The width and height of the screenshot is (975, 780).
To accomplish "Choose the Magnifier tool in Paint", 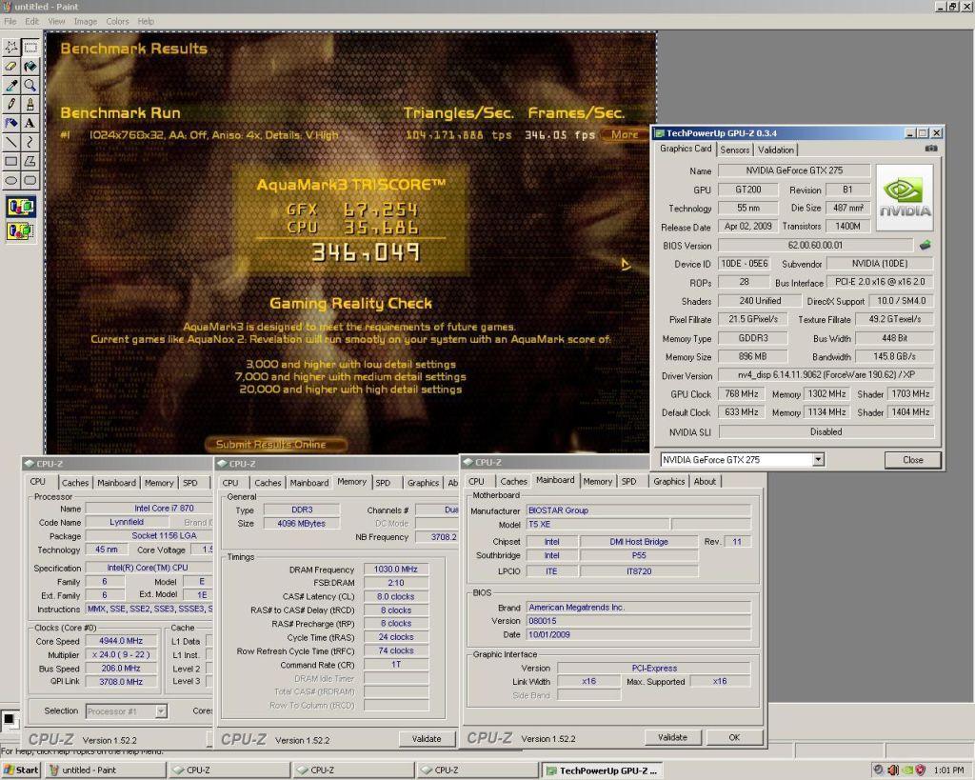I will tap(30, 85).
